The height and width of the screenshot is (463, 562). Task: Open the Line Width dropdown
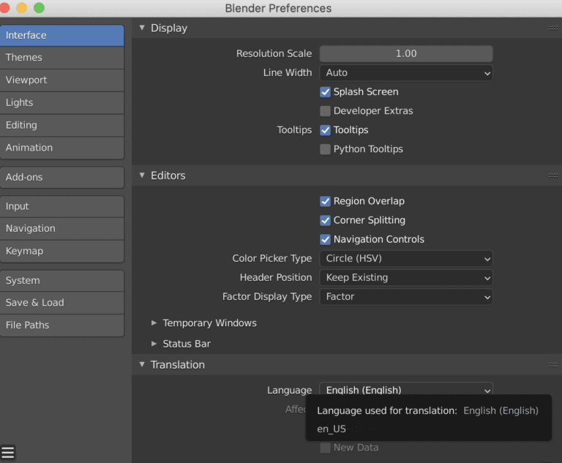pyautogui.click(x=406, y=73)
